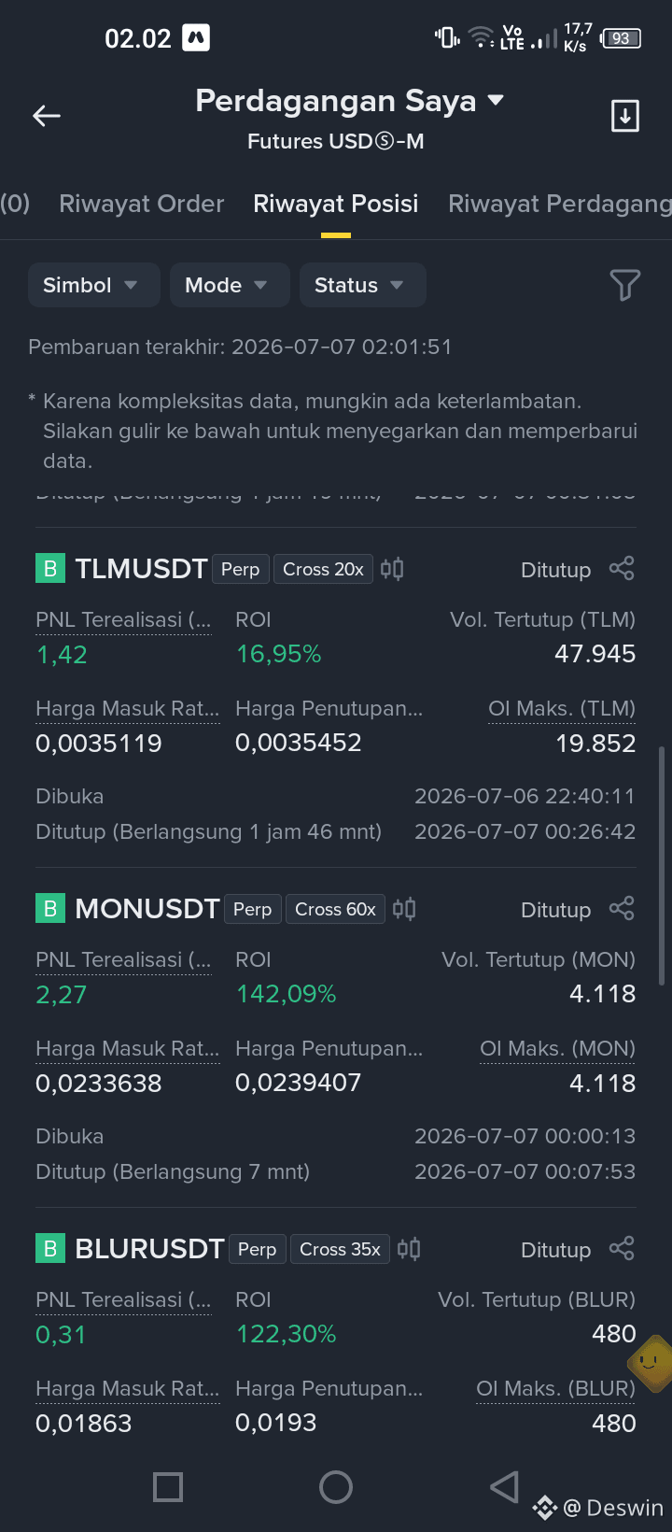Image resolution: width=672 pixels, height=1532 pixels.
Task: Share the BLURUSDT position
Action: coord(622,1249)
